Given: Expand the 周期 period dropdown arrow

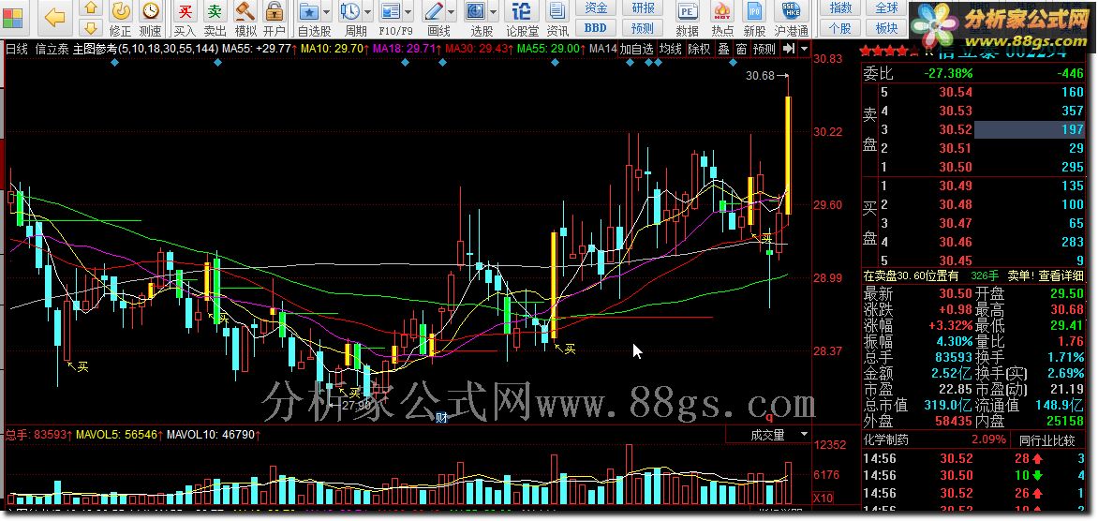Looking at the screenshot, I should [367, 12].
